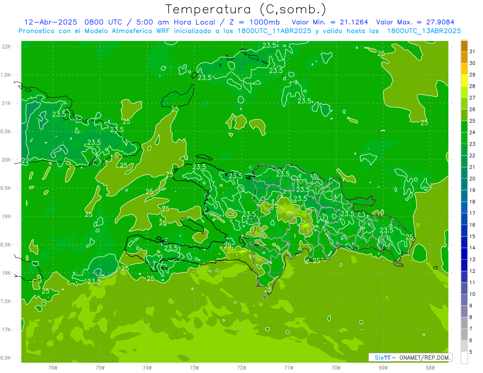Image resolution: width=483 pixels, height=373 pixels.
Task: Click 'Valor Max. = 27.9084' text
Action: click(415, 22)
